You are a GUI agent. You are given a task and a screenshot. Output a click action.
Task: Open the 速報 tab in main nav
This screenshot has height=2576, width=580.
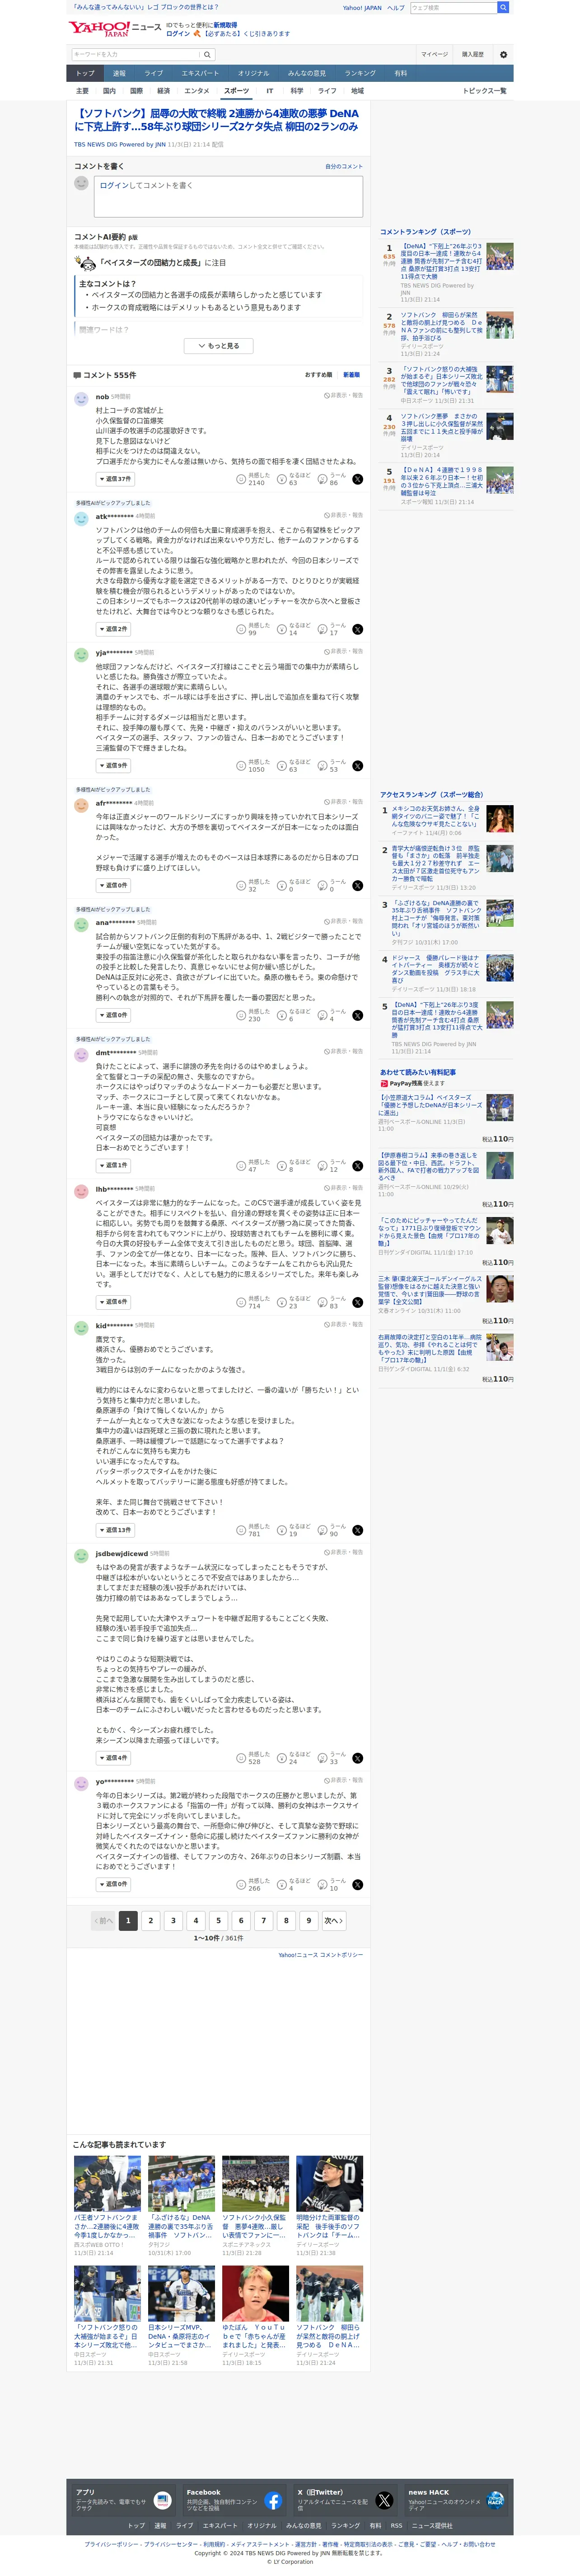pyautogui.click(x=119, y=73)
